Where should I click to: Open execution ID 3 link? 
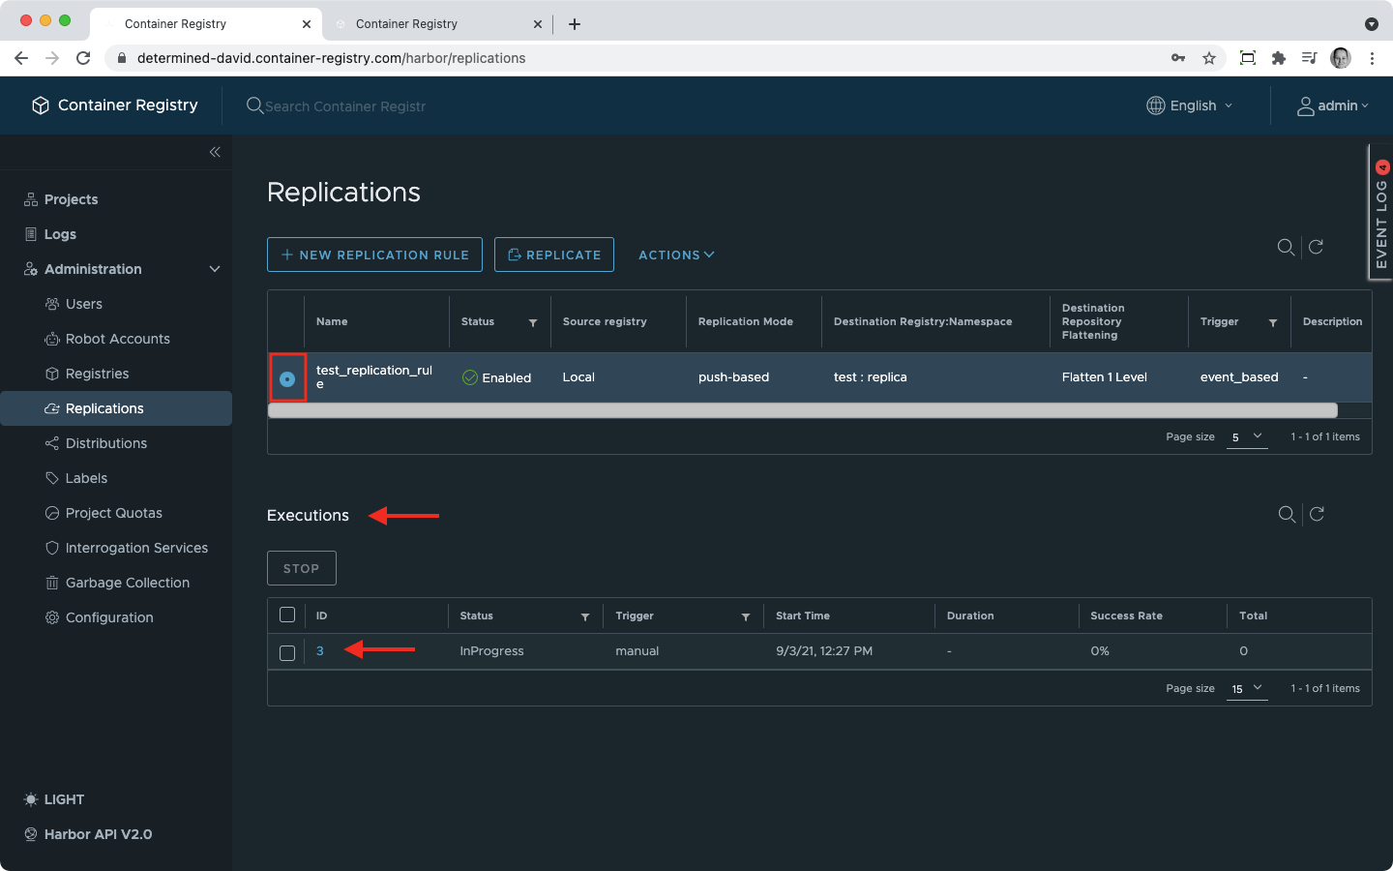coord(320,651)
